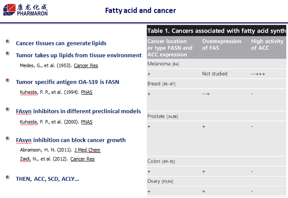288x198 pixels.
Task: Click bullet beside 'FAsyn inhibition can block cancer growth'
Action: 7,139
